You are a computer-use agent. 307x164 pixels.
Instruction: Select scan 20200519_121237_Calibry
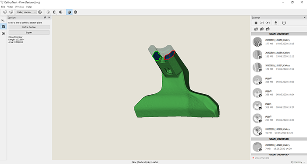(x=279, y=67)
